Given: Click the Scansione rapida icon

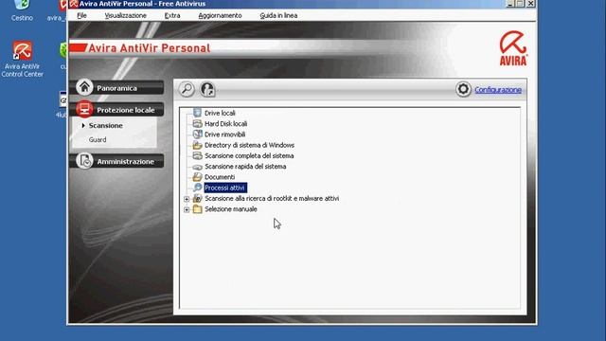Looking at the screenshot, I should tap(197, 167).
